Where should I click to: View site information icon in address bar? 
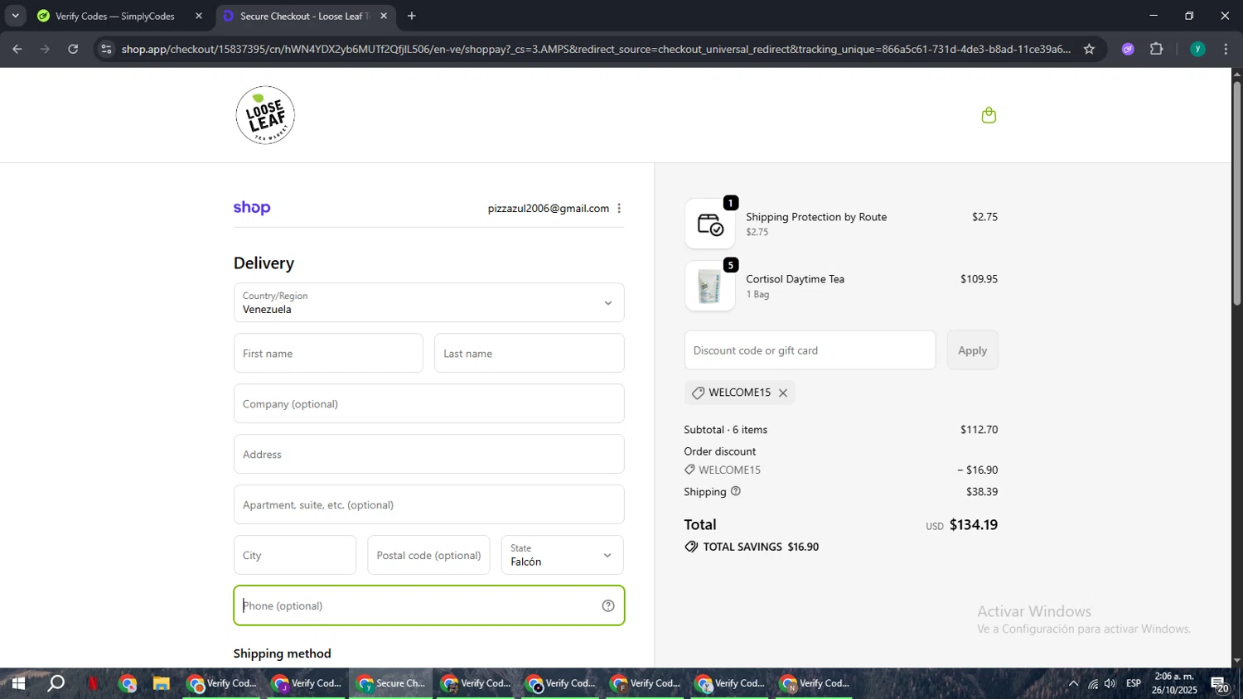pyautogui.click(x=106, y=49)
